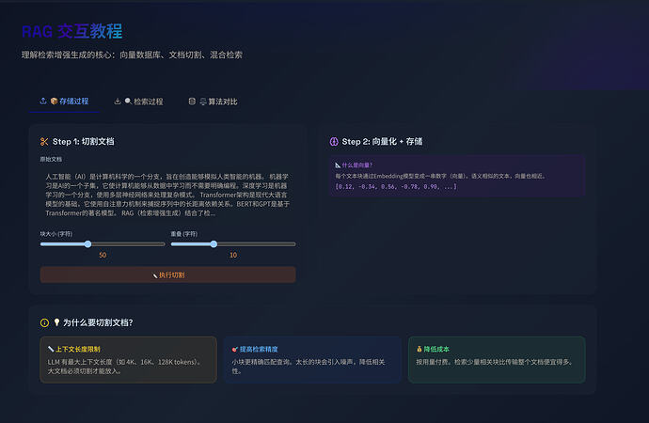
Task: Click the target icon in 提高检索精度 card
Action: pyautogui.click(x=235, y=349)
